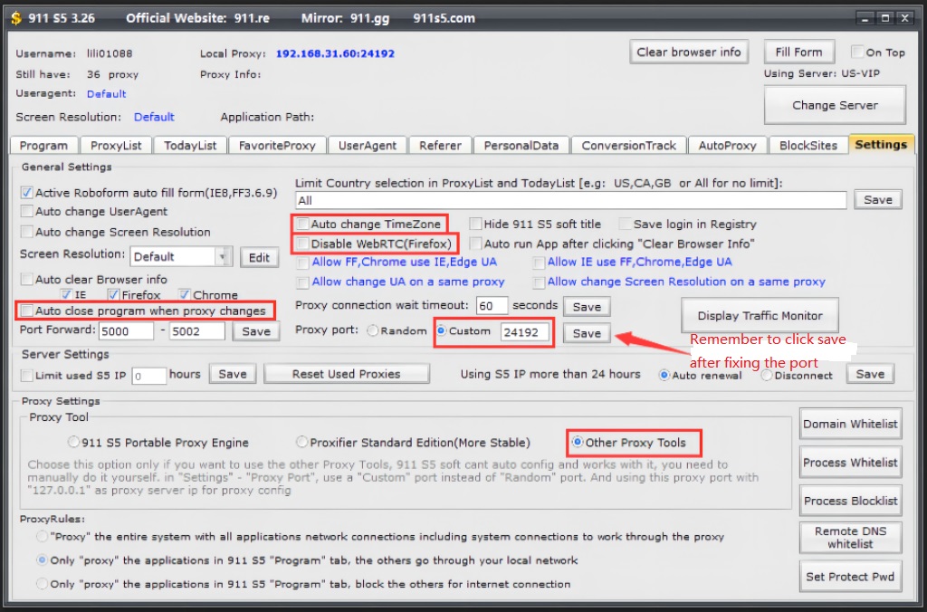Save the custom proxy port

tap(587, 333)
